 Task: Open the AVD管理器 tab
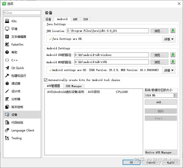click(54, 86)
